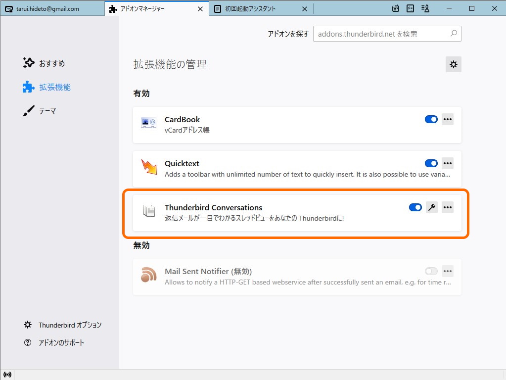Open the calendar icon in the tab bar

coord(396,8)
